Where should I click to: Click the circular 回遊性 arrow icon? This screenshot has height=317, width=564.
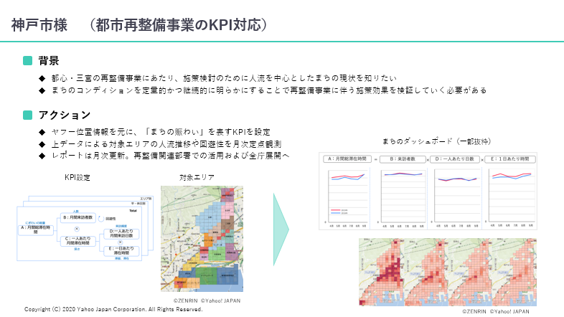100,217
